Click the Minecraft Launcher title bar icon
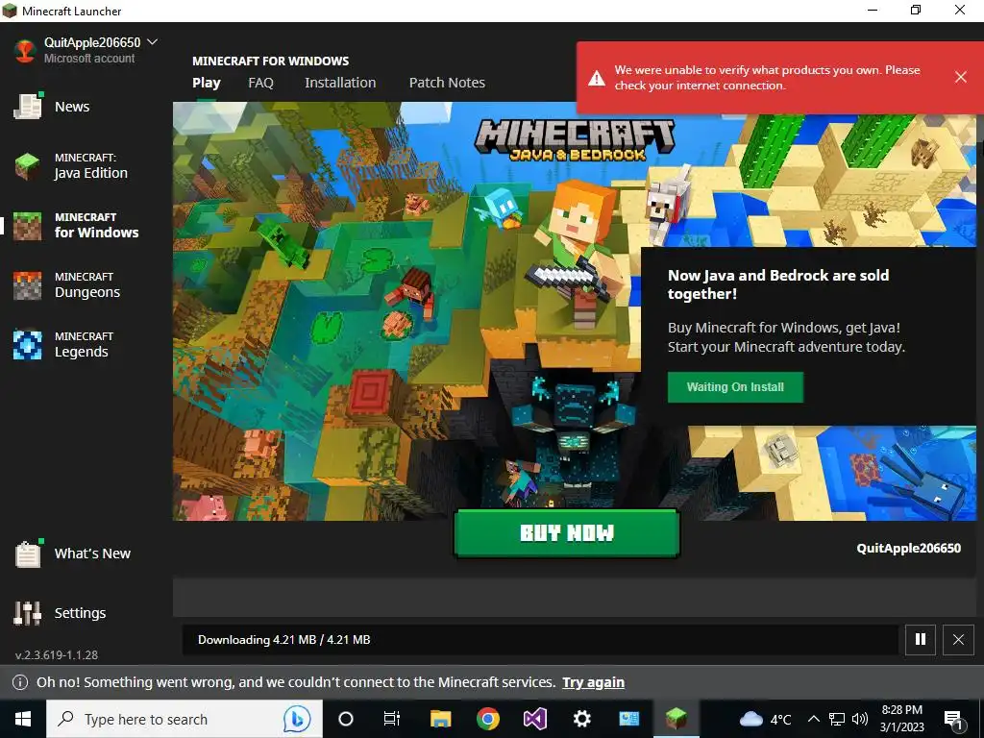Screen dimensions: 984x738 point(10,11)
